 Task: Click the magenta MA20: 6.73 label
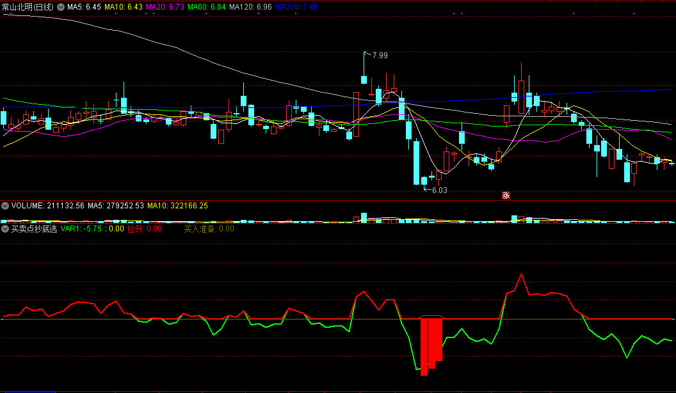pyautogui.click(x=165, y=7)
